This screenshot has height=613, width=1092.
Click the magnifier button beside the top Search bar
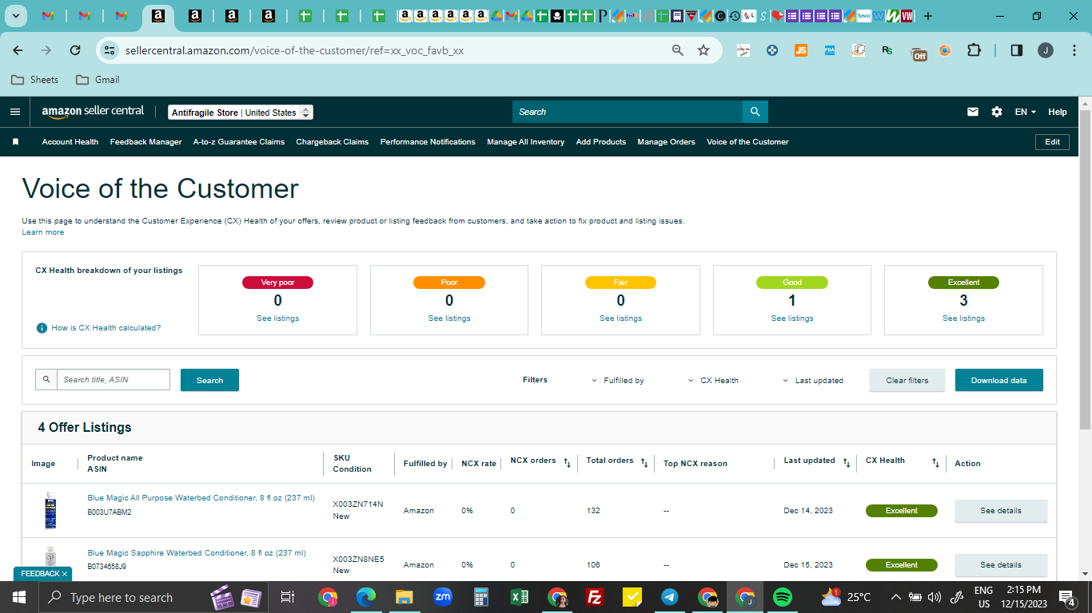(x=755, y=112)
